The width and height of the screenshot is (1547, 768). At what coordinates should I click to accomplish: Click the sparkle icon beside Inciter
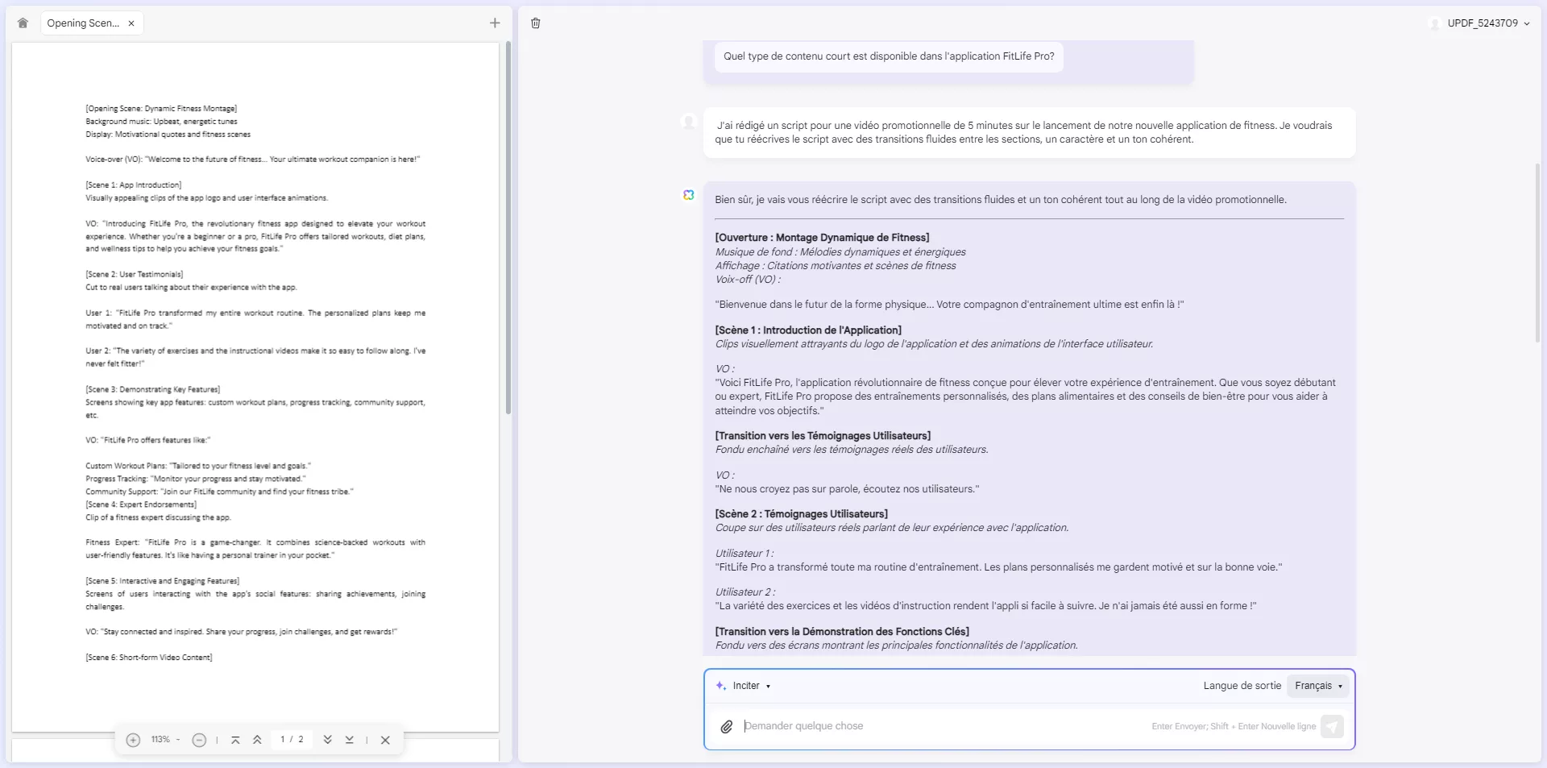[721, 686]
